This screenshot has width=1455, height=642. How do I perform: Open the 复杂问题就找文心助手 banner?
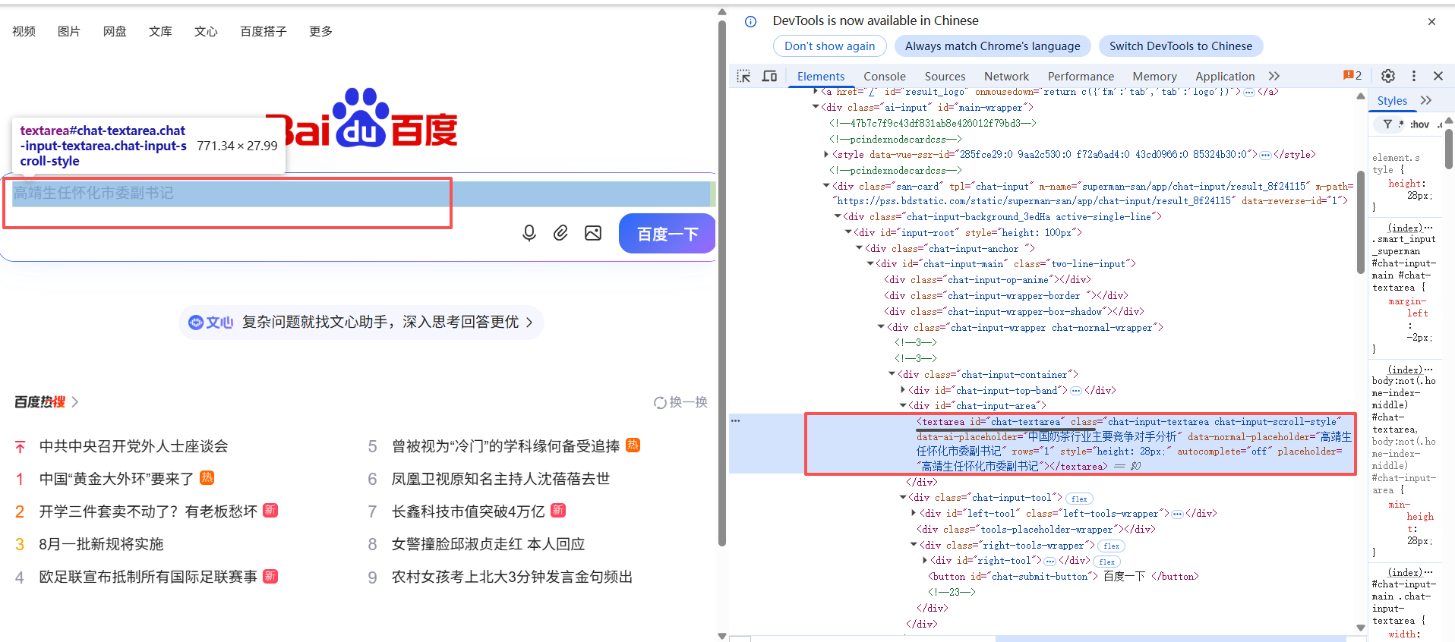pyautogui.click(x=361, y=323)
